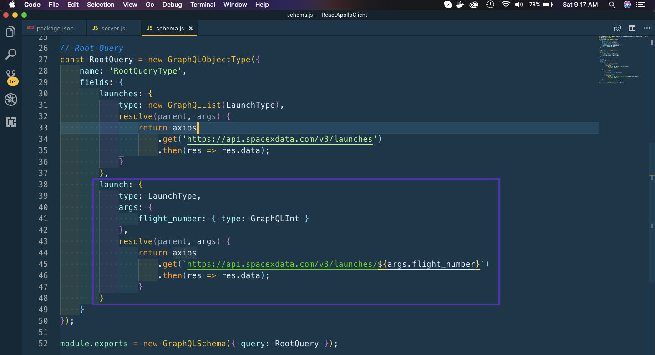Open the api.spacexdata.com/v3/launches URL on line 34
Image resolution: width=655 pixels, height=355 pixels.
point(280,139)
